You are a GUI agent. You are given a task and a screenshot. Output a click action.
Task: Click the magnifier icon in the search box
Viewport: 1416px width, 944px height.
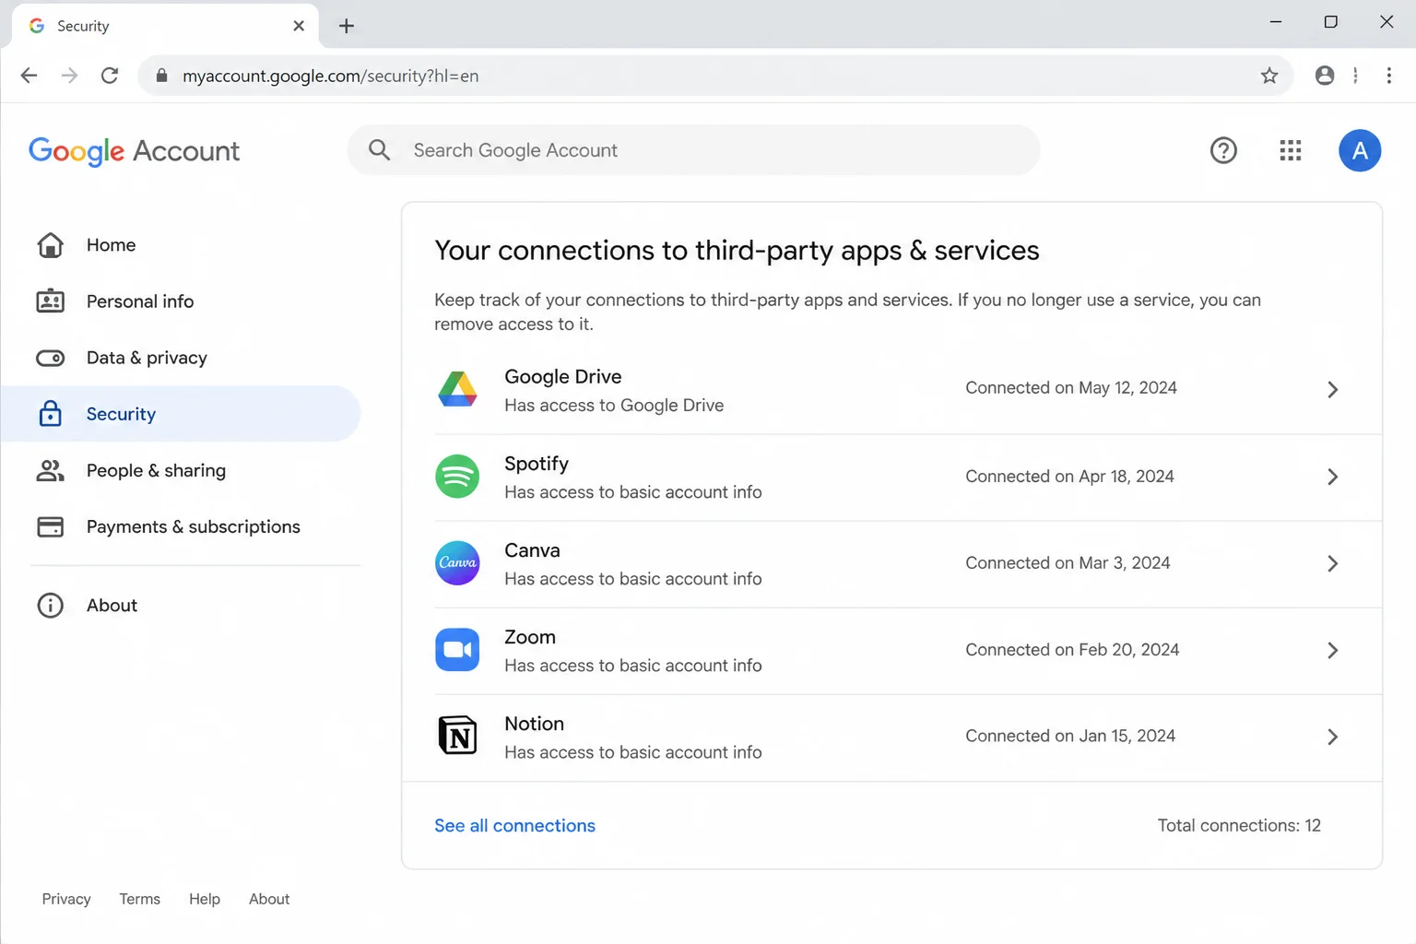coord(379,149)
